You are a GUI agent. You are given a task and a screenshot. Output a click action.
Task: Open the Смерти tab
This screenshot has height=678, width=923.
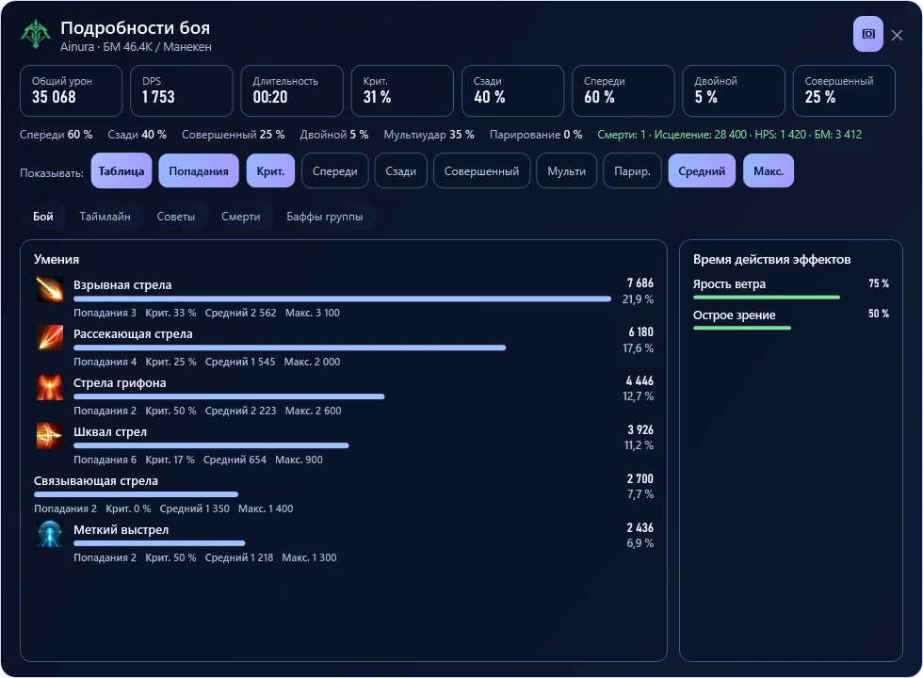click(x=241, y=217)
